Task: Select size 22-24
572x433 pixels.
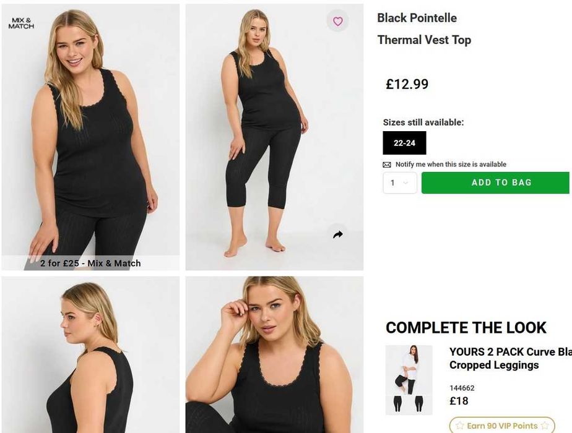Action: [x=404, y=143]
